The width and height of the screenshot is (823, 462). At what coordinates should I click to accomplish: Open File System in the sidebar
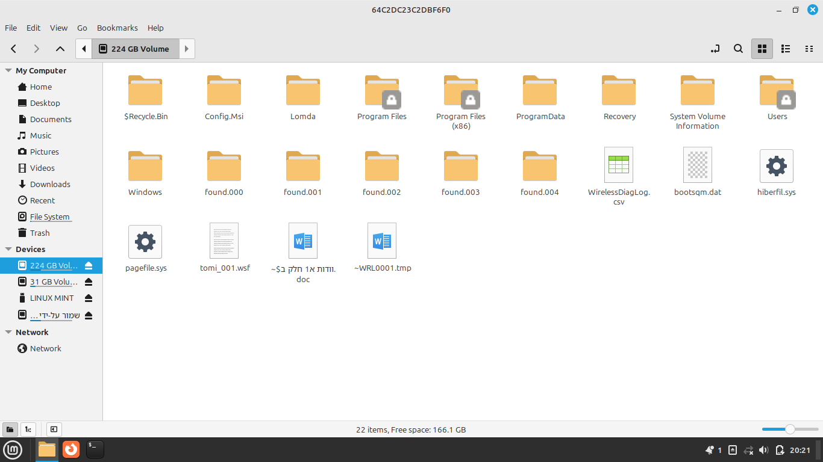coord(51,217)
